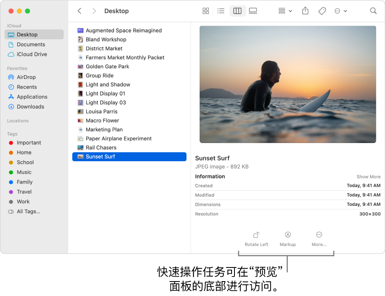The height and width of the screenshot is (296, 385).
Task: Select the Light Display 03 file
Action: (129, 103)
